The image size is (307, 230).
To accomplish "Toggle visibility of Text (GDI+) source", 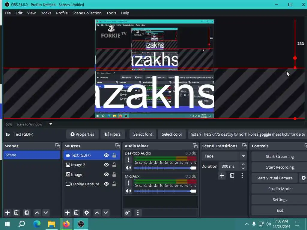I will pos(106,155).
